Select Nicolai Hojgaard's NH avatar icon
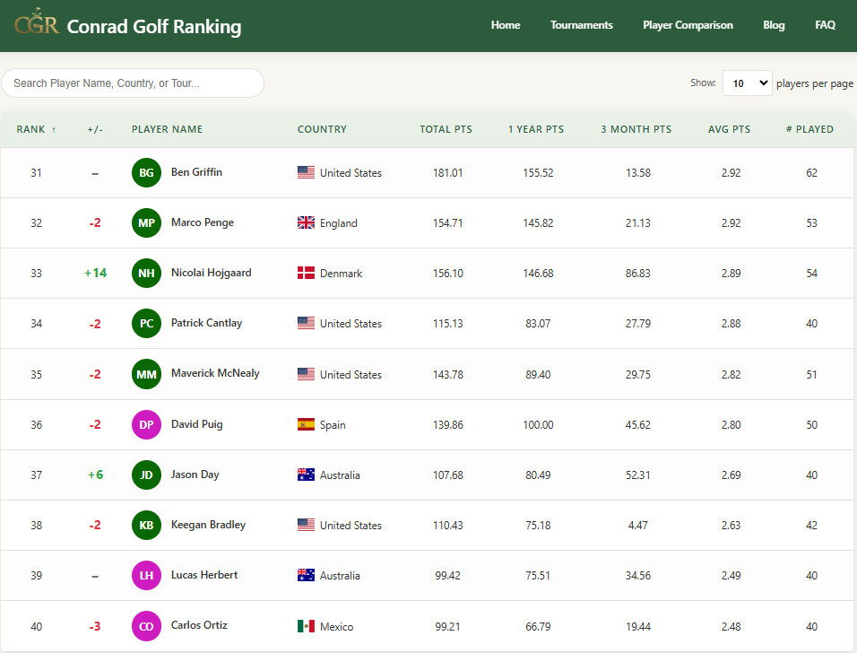The width and height of the screenshot is (857, 653). tap(146, 273)
